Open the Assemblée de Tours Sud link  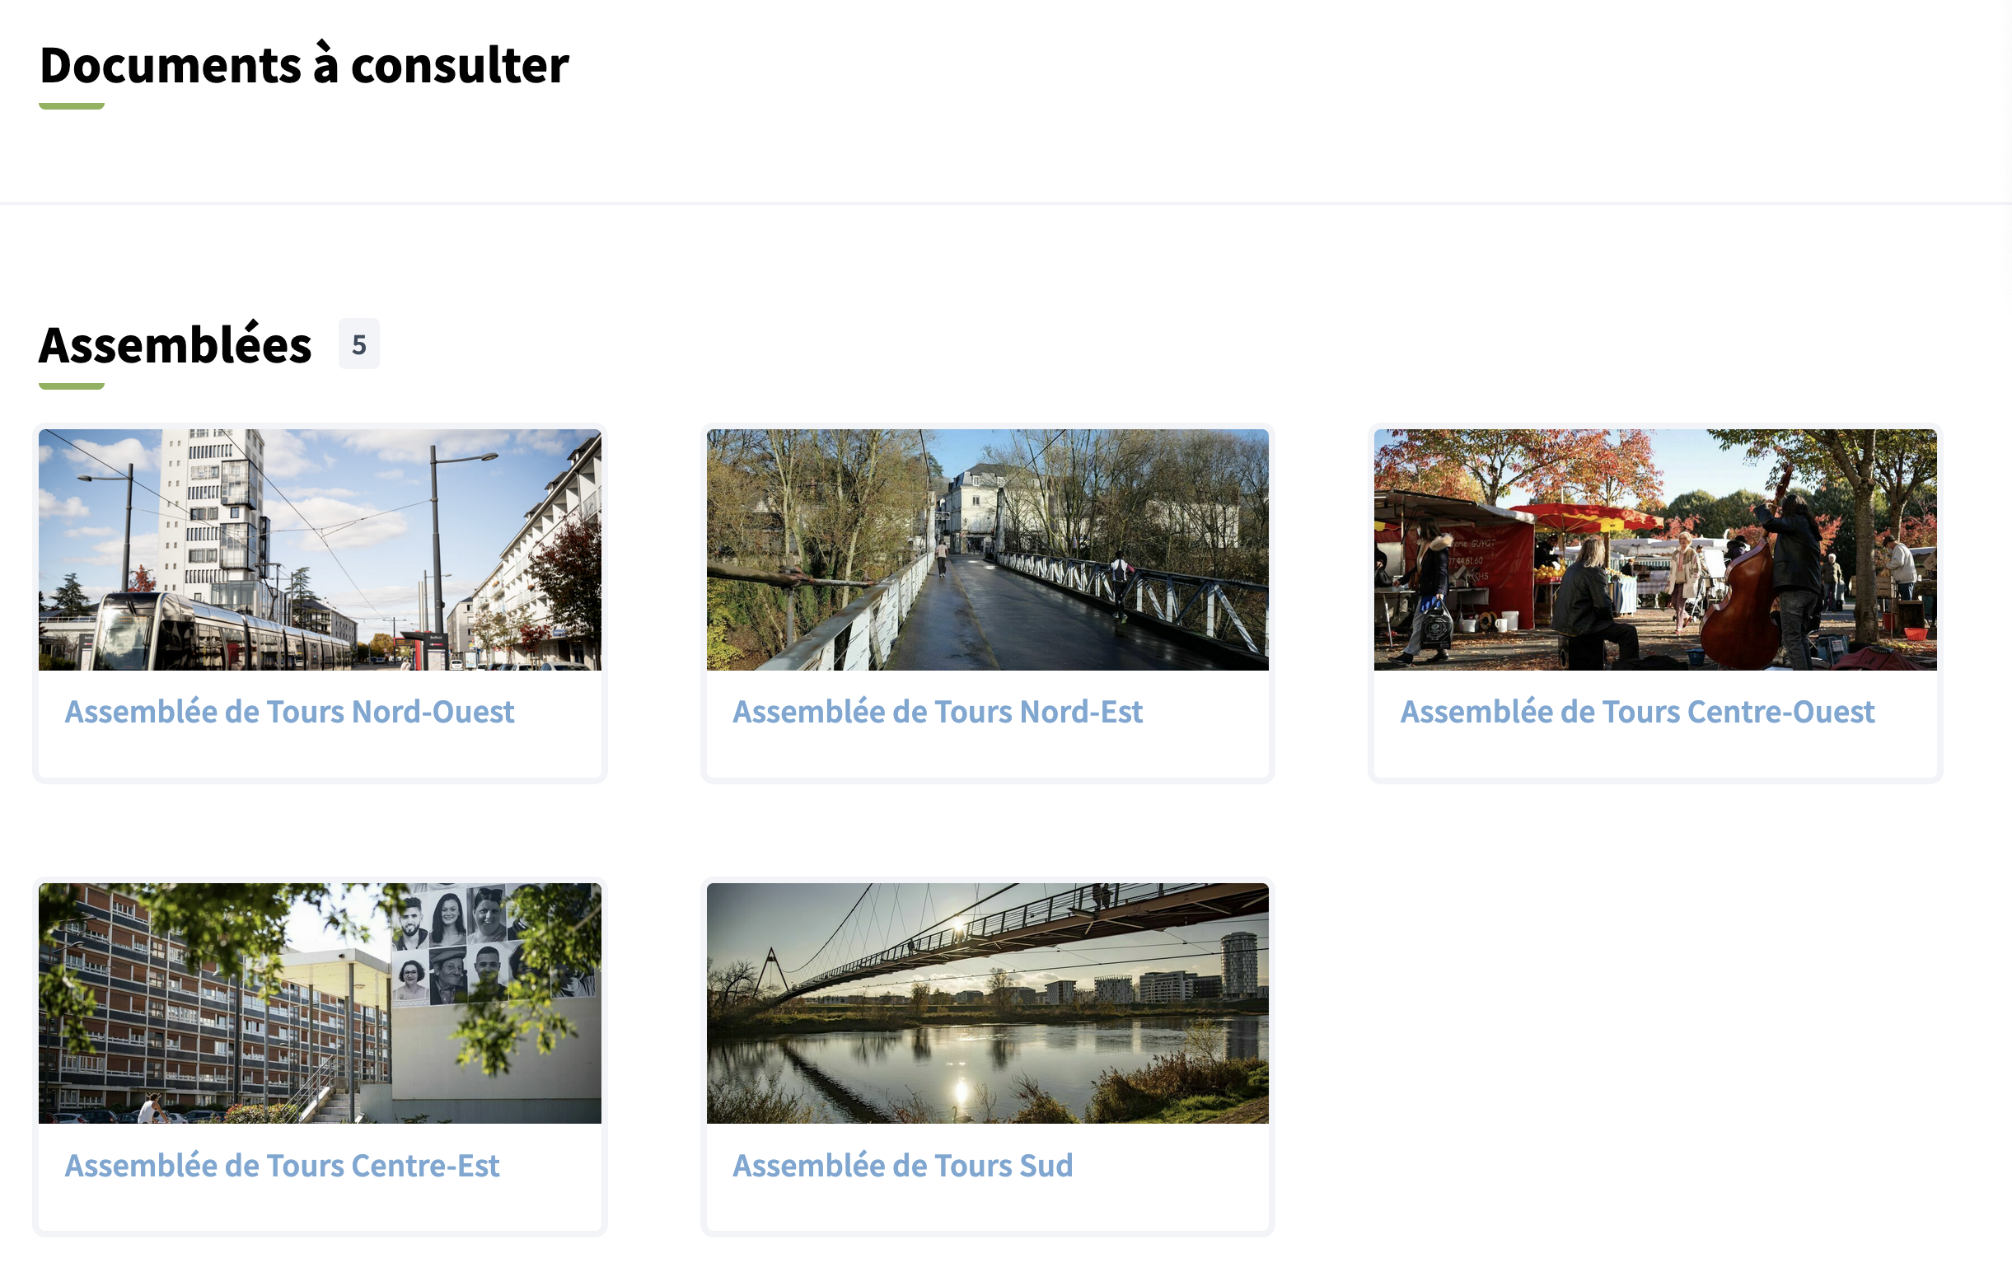902,1165
